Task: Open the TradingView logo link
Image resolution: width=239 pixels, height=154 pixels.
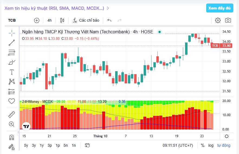Action: [x=26, y=126]
